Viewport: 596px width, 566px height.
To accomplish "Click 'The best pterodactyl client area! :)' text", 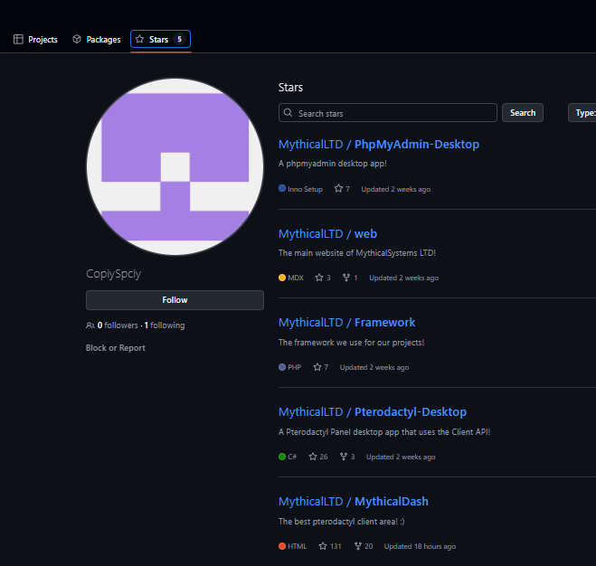I will (341, 522).
